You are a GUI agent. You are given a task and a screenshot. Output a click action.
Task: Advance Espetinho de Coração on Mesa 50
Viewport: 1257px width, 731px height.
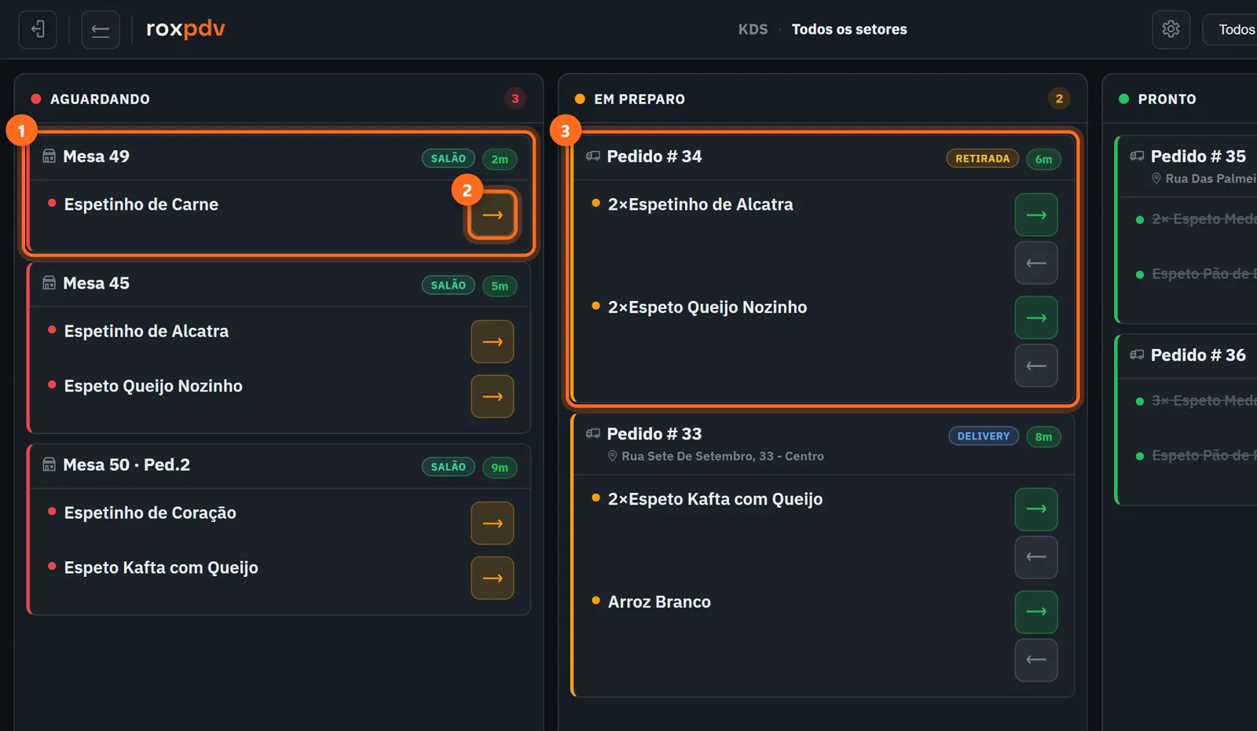[x=493, y=523]
